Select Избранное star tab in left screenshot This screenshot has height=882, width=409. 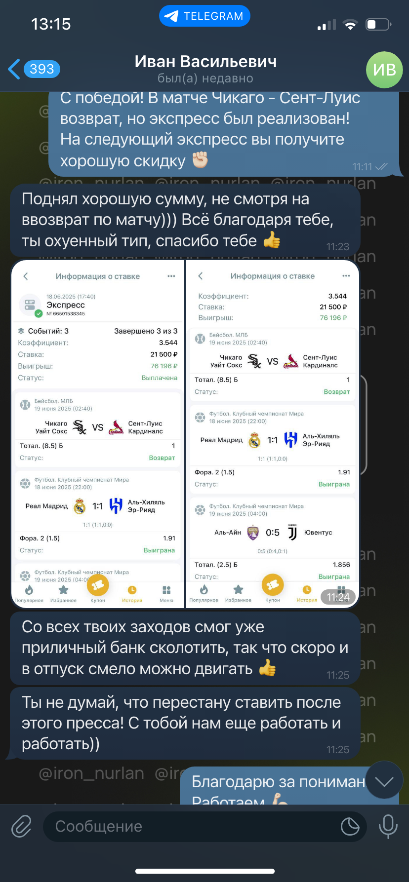coord(63,594)
